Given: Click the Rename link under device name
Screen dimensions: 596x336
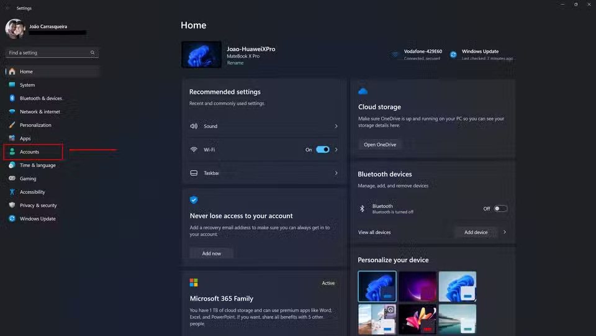Looking at the screenshot, I should coord(235,63).
